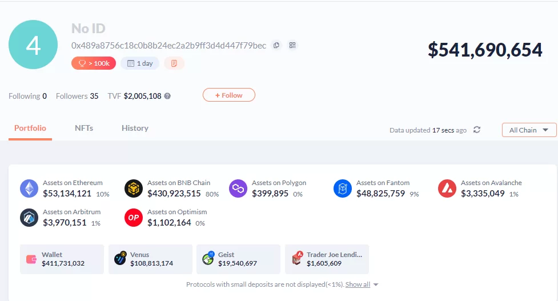
Task: Click the refresh data icon
Action: [477, 130]
